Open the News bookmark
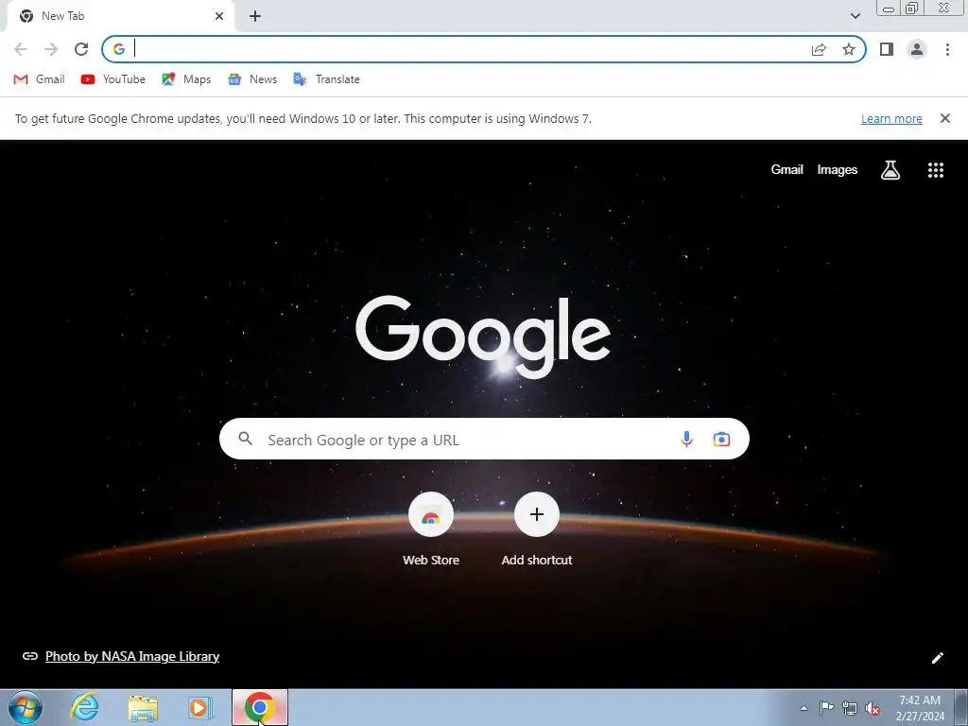 pos(252,79)
